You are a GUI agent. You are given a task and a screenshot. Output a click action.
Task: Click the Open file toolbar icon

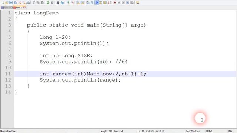coord(7,3)
